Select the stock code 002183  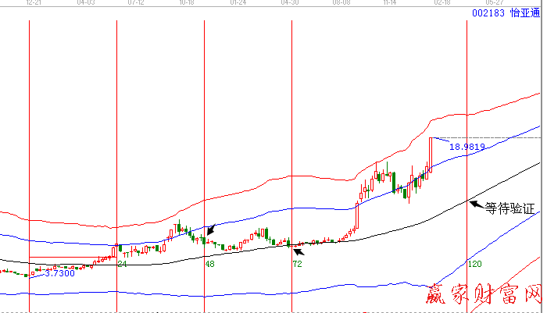[488, 14]
